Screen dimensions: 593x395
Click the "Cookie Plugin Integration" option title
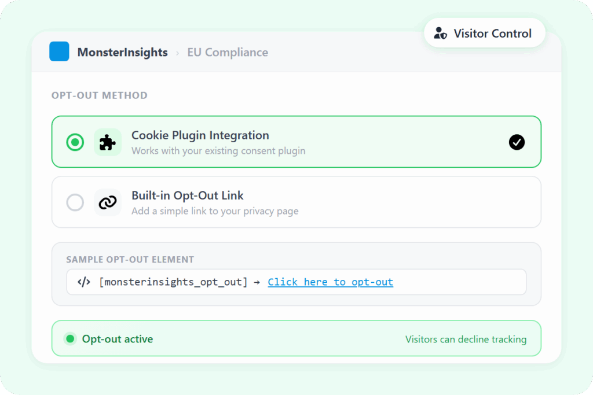pyautogui.click(x=200, y=135)
